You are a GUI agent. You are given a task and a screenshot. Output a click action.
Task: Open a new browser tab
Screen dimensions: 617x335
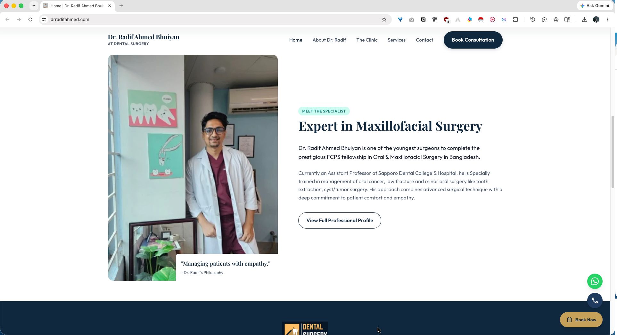pos(121,6)
